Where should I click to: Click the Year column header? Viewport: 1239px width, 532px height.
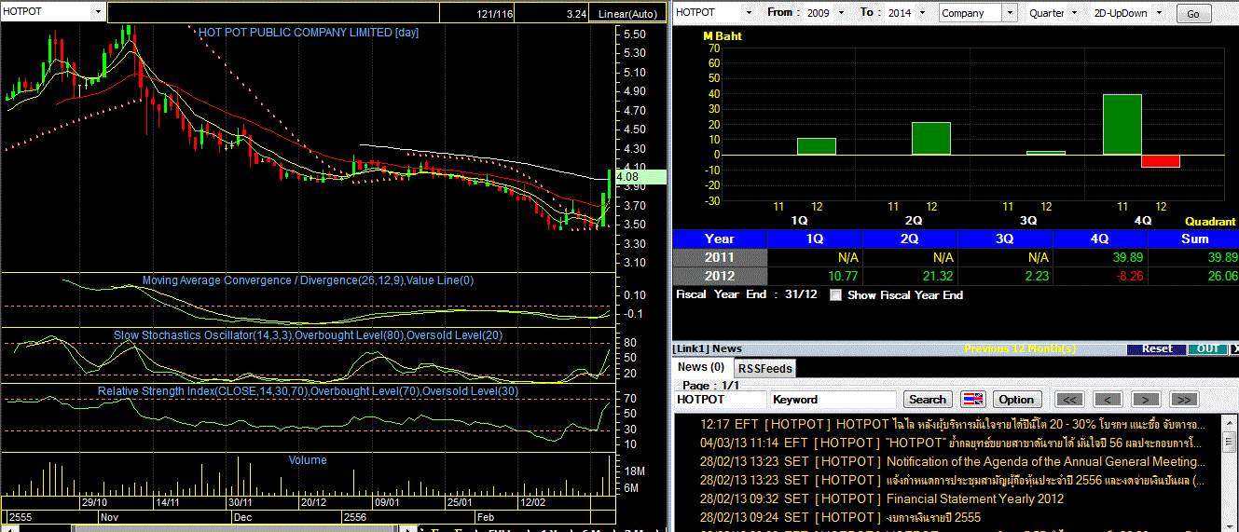pyautogui.click(x=720, y=239)
